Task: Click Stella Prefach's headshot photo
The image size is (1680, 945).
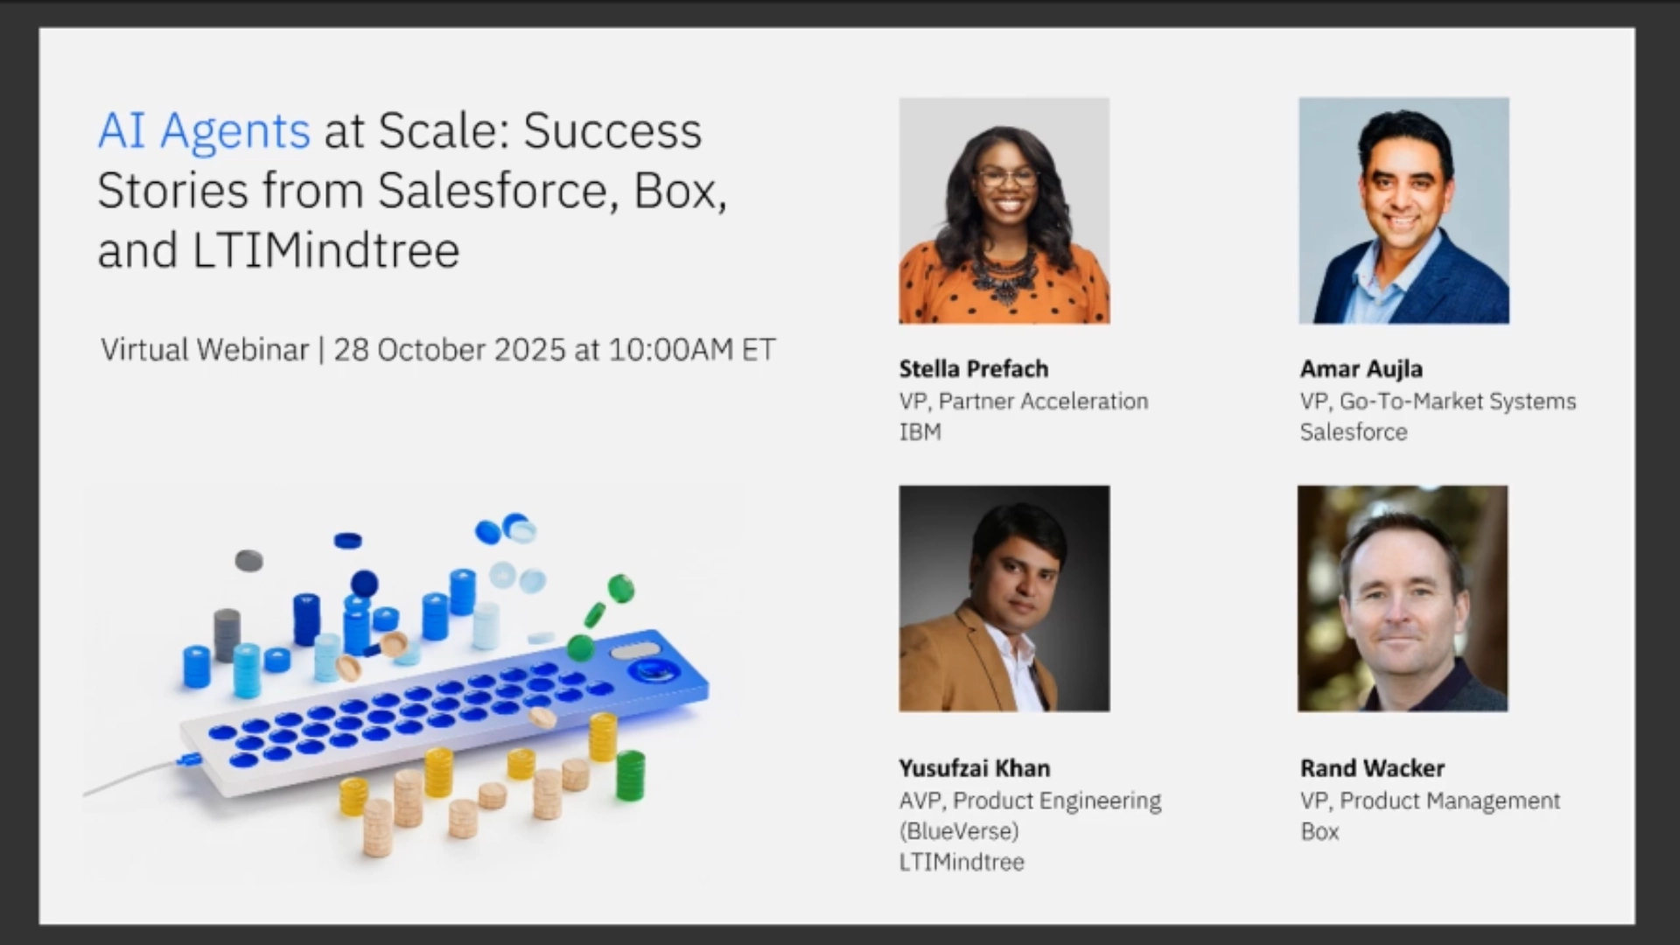Action: (x=1004, y=211)
